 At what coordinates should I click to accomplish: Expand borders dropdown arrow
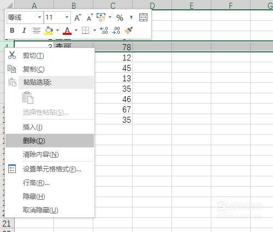point(94,30)
